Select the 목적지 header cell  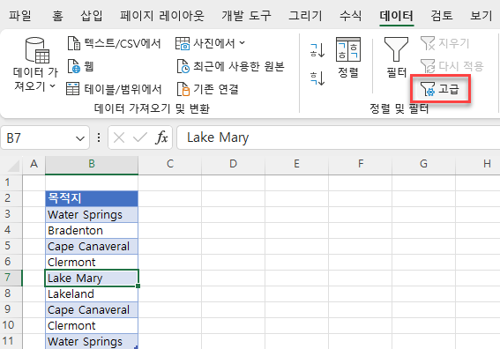click(92, 198)
